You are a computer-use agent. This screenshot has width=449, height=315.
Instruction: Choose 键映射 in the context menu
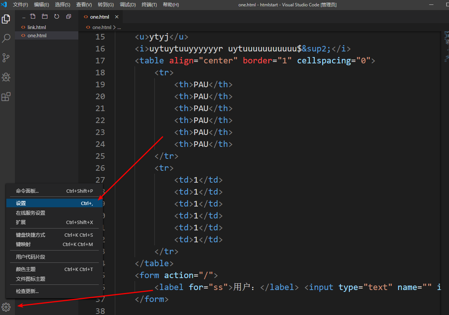54,244
